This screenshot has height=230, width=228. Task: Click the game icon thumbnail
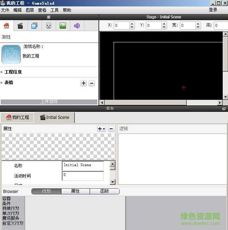[11, 54]
